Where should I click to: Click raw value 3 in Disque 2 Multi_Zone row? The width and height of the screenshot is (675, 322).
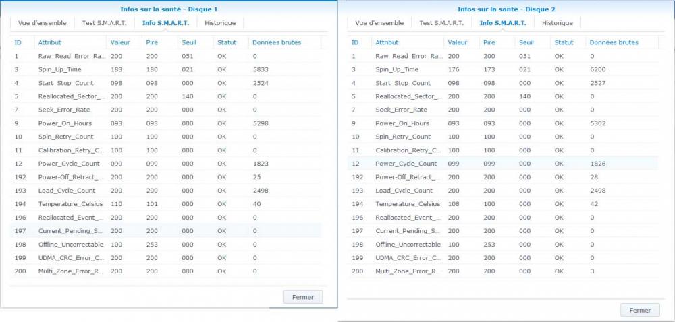tap(593, 271)
